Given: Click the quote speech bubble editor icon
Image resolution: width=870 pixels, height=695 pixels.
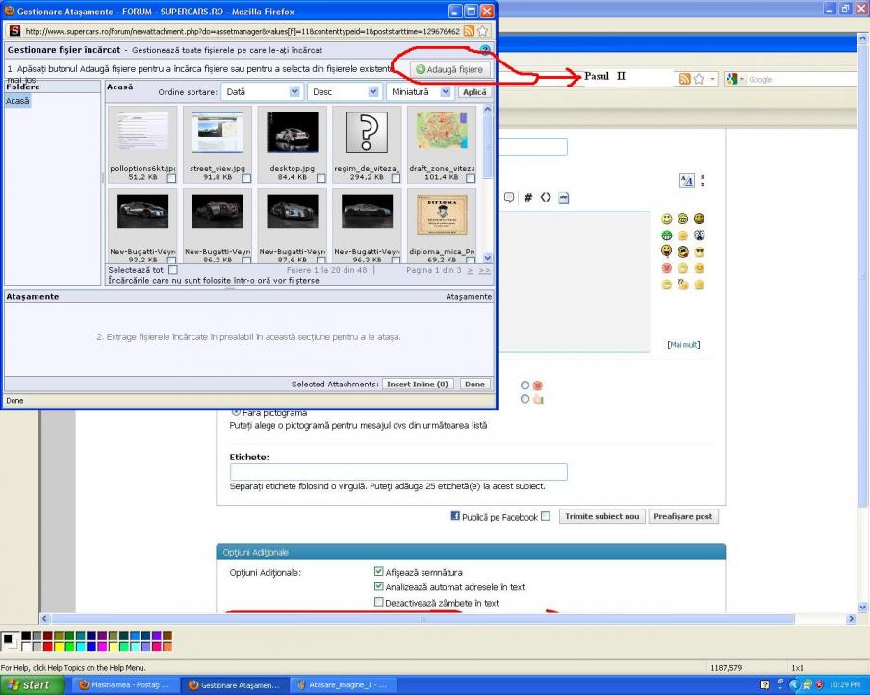Looking at the screenshot, I should tap(509, 198).
